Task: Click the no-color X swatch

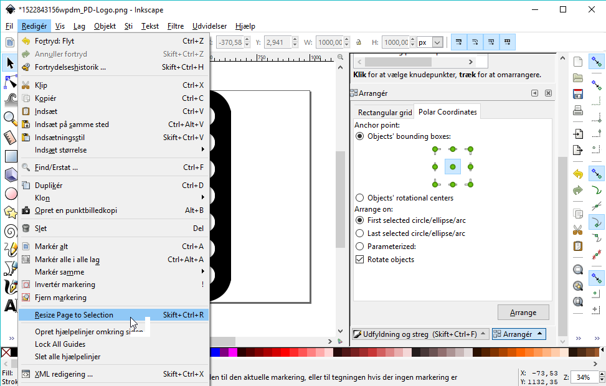Action: click(x=6, y=352)
